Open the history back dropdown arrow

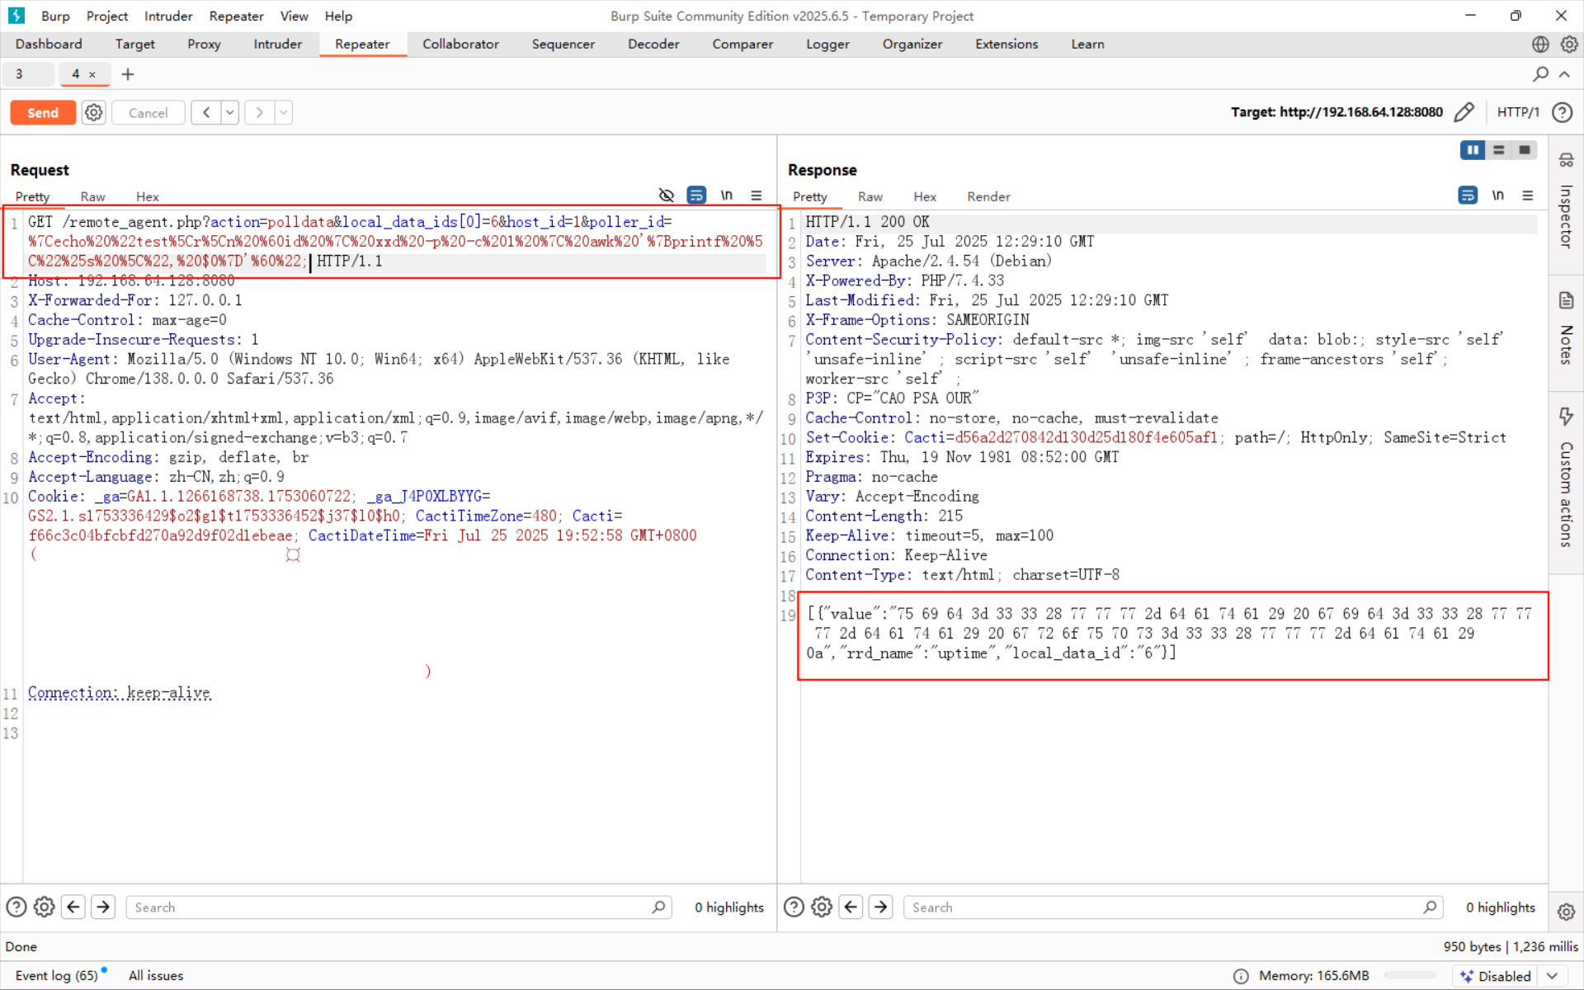click(230, 112)
